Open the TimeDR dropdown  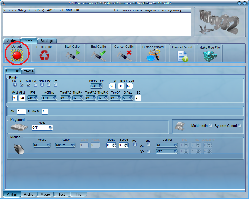pos(115,98)
